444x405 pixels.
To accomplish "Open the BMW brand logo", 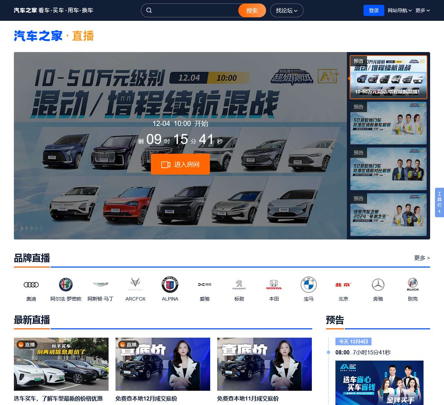I will click(x=308, y=285).
